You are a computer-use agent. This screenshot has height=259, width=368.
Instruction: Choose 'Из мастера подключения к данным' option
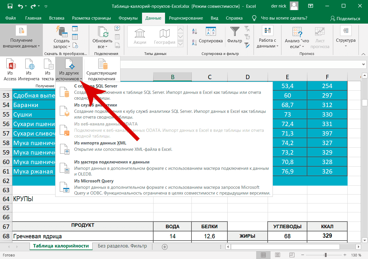click(164, 168)
